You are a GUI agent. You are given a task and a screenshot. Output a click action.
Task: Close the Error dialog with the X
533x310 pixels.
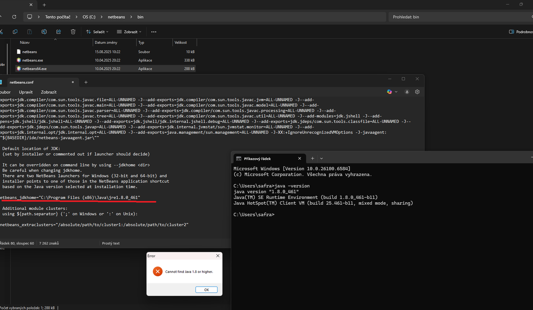point(217,256)
